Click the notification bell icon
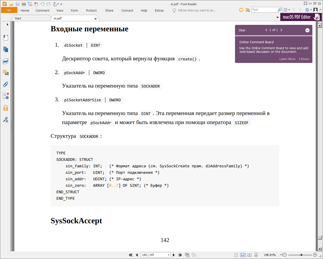Image resolution: width=323 pixels, height=259 pixels. [307, 10]
